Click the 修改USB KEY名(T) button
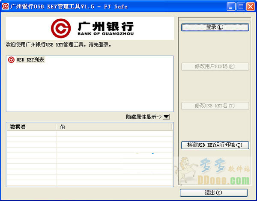The width and height of the screenshot is (257, 201). pos(215,106)
